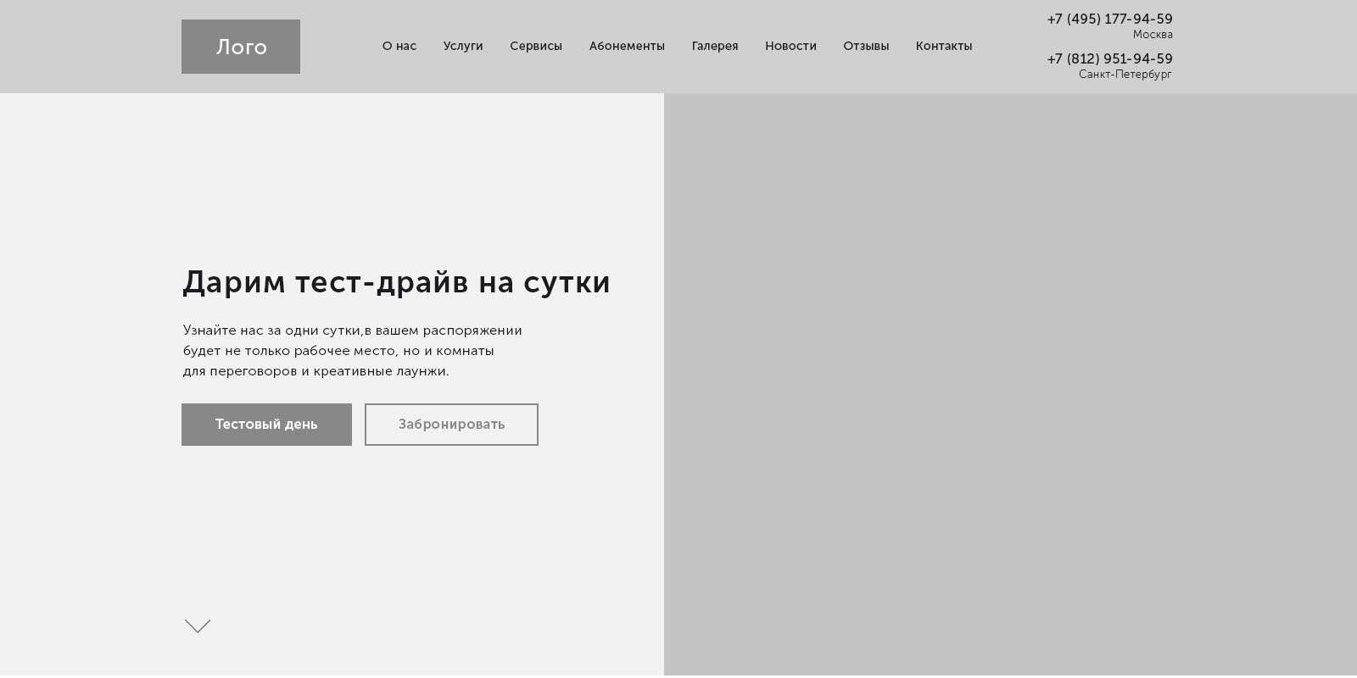Screen dimensions: 1357x678
Task: Go to the Услуги section
Action: [x=463, y=47]
